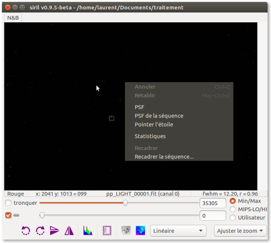Click the 35305 max value field
The height and width of the screenshot is (243, 271).
click(x=212, y=203)
